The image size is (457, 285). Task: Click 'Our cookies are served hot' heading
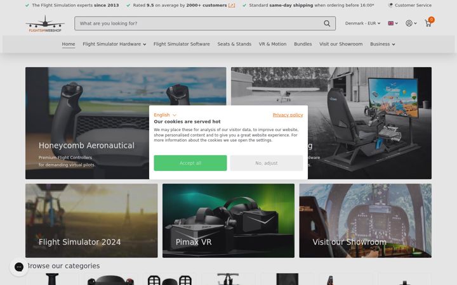[x=187, y=122]
